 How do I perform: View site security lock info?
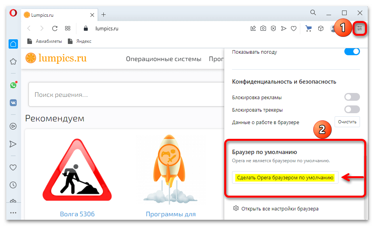pyautogui.click(x=86, y=28)
